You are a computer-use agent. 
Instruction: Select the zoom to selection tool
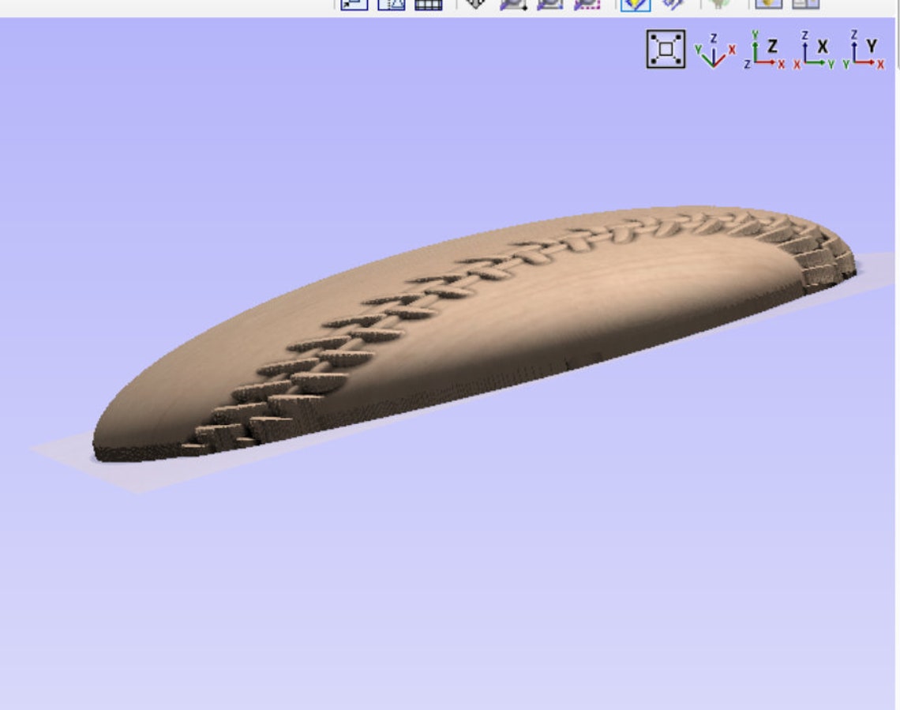[x=586, y=5]
